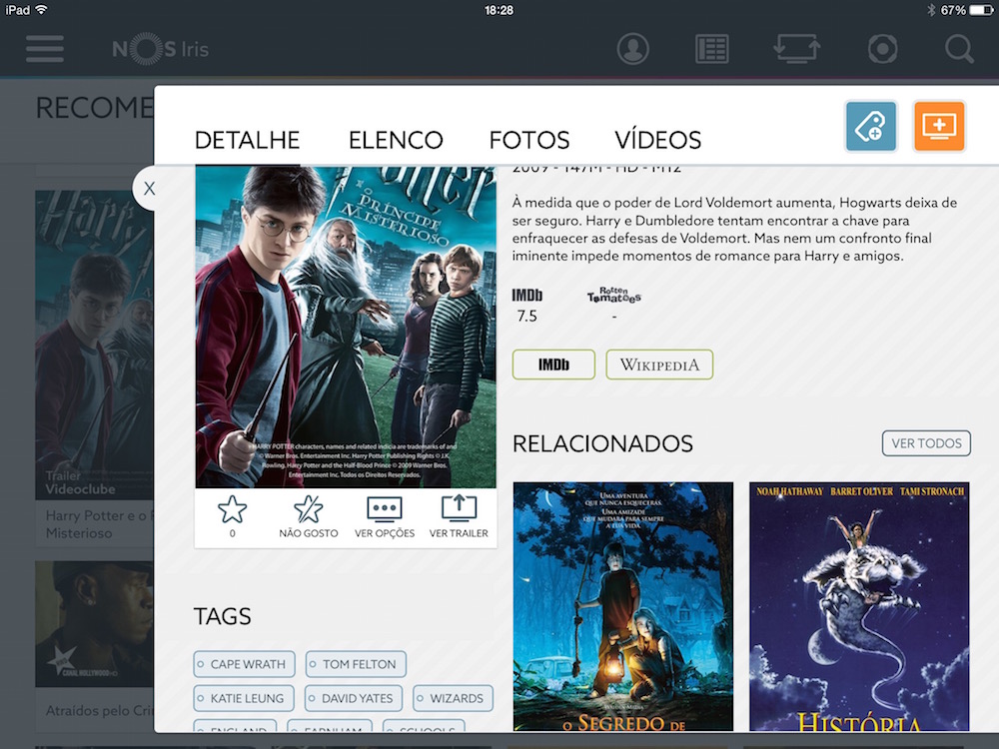Tap the battery indicator in status bar
This screenshot has height=749, width=999.
[x=981, y=10]
